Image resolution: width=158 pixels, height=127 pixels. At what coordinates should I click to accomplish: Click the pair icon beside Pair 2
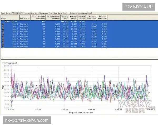click(3, 27)
